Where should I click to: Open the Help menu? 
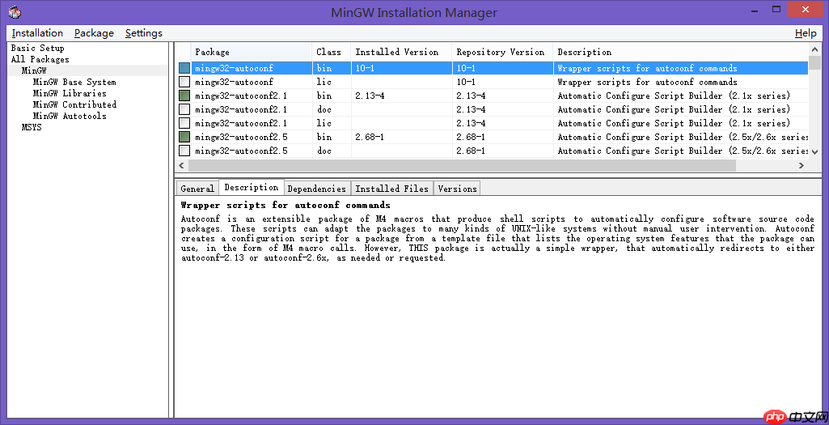click(x=806, y=33)
